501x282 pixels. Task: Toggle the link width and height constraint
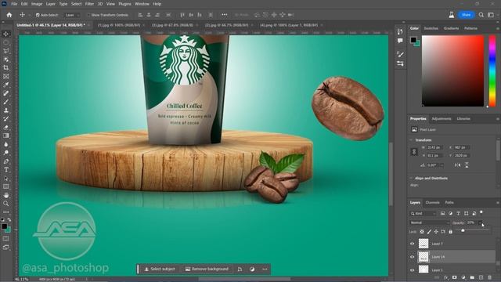point(414,151)
